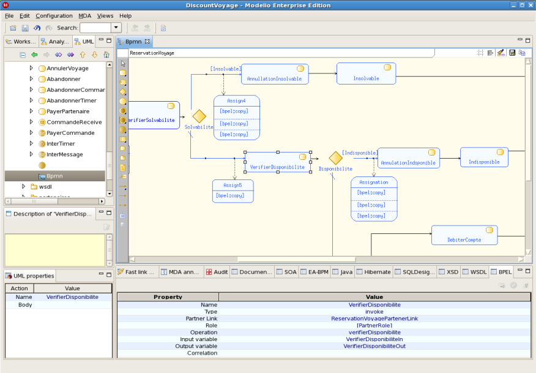Expand the InterTimer tree node
The height and width of the screenshot is (373, 536).
point(31,143)
